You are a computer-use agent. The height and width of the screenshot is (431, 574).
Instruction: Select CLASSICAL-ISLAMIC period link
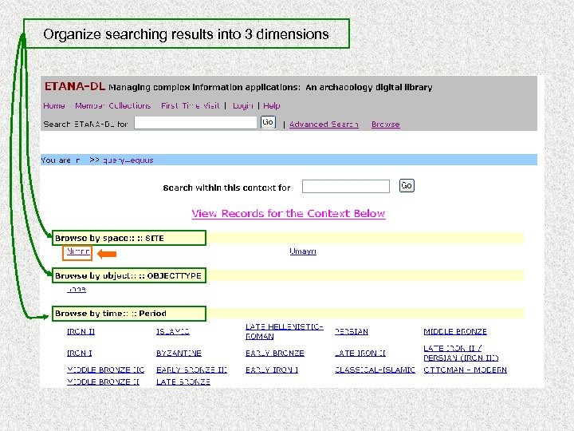click(375, 370)
